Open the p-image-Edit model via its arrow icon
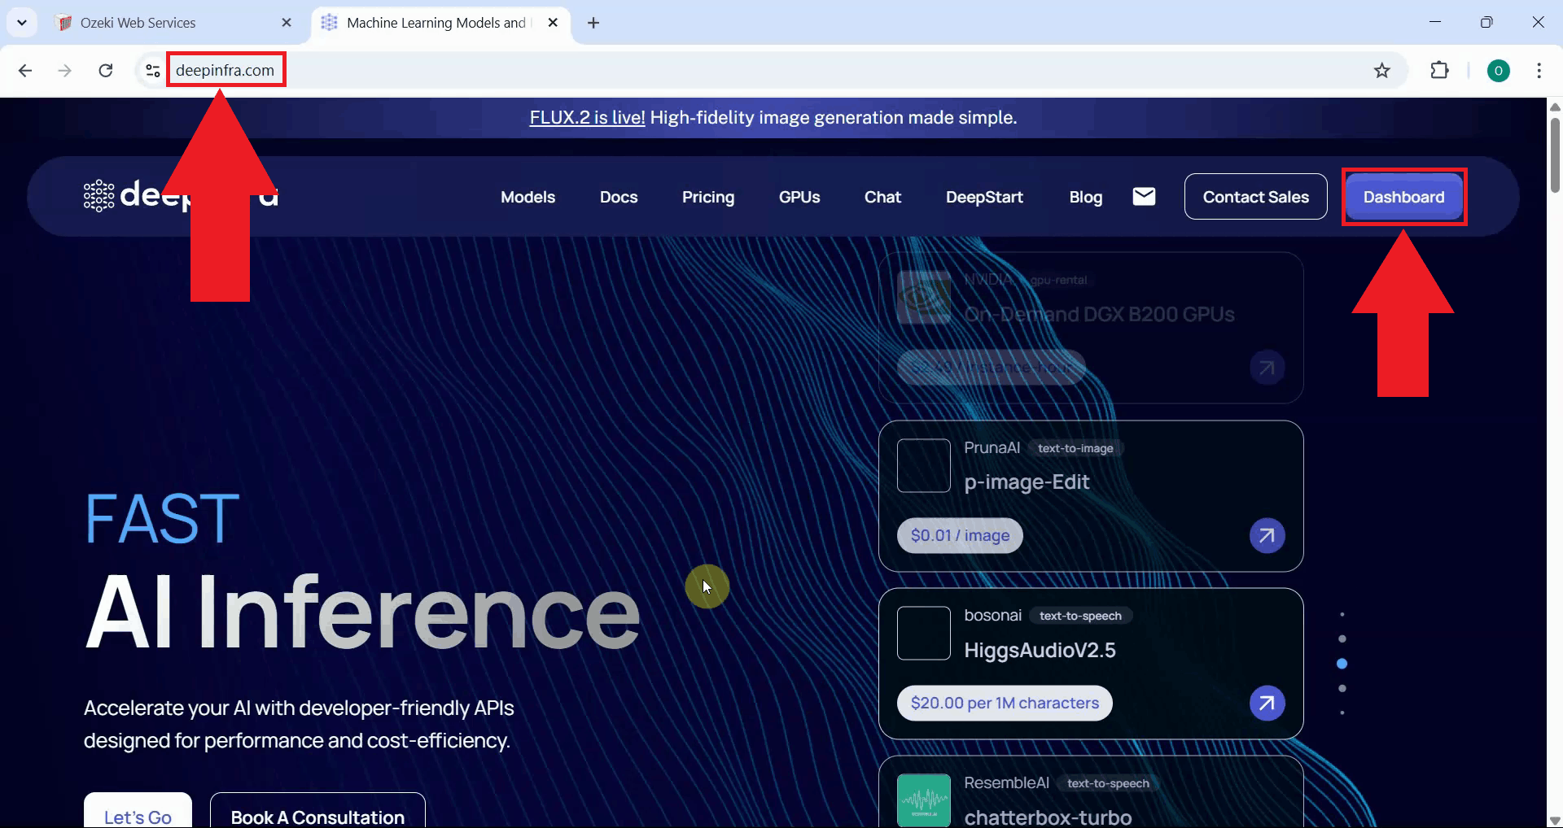 point(1266,535)
